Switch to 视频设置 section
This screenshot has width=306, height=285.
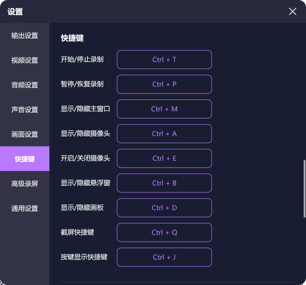click(x=25, y=60)
